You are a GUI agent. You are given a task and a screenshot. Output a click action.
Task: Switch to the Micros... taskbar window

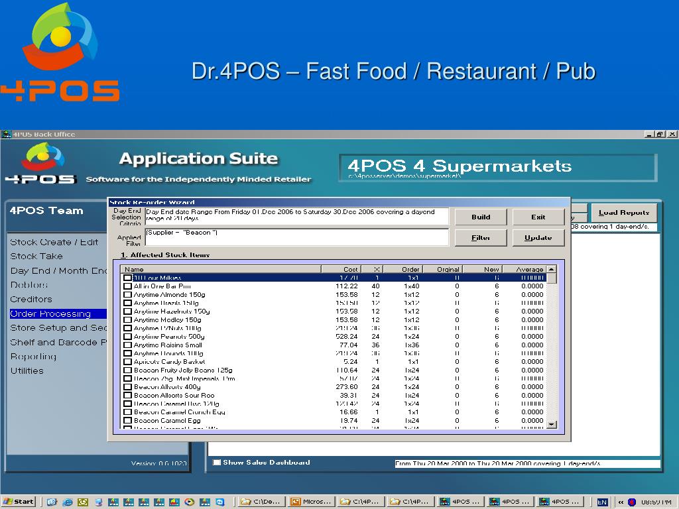pos(310,502)
